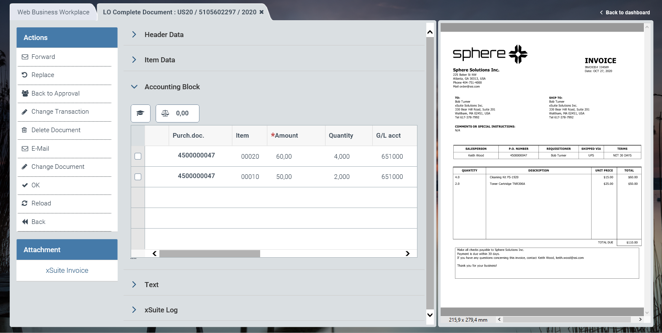The height and width of the screenshot is (333, 662).
Task: Click the Reload refresh icon
Action: (25, 203)
